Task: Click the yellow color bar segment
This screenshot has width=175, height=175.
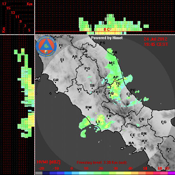Action: pos(127,173)
